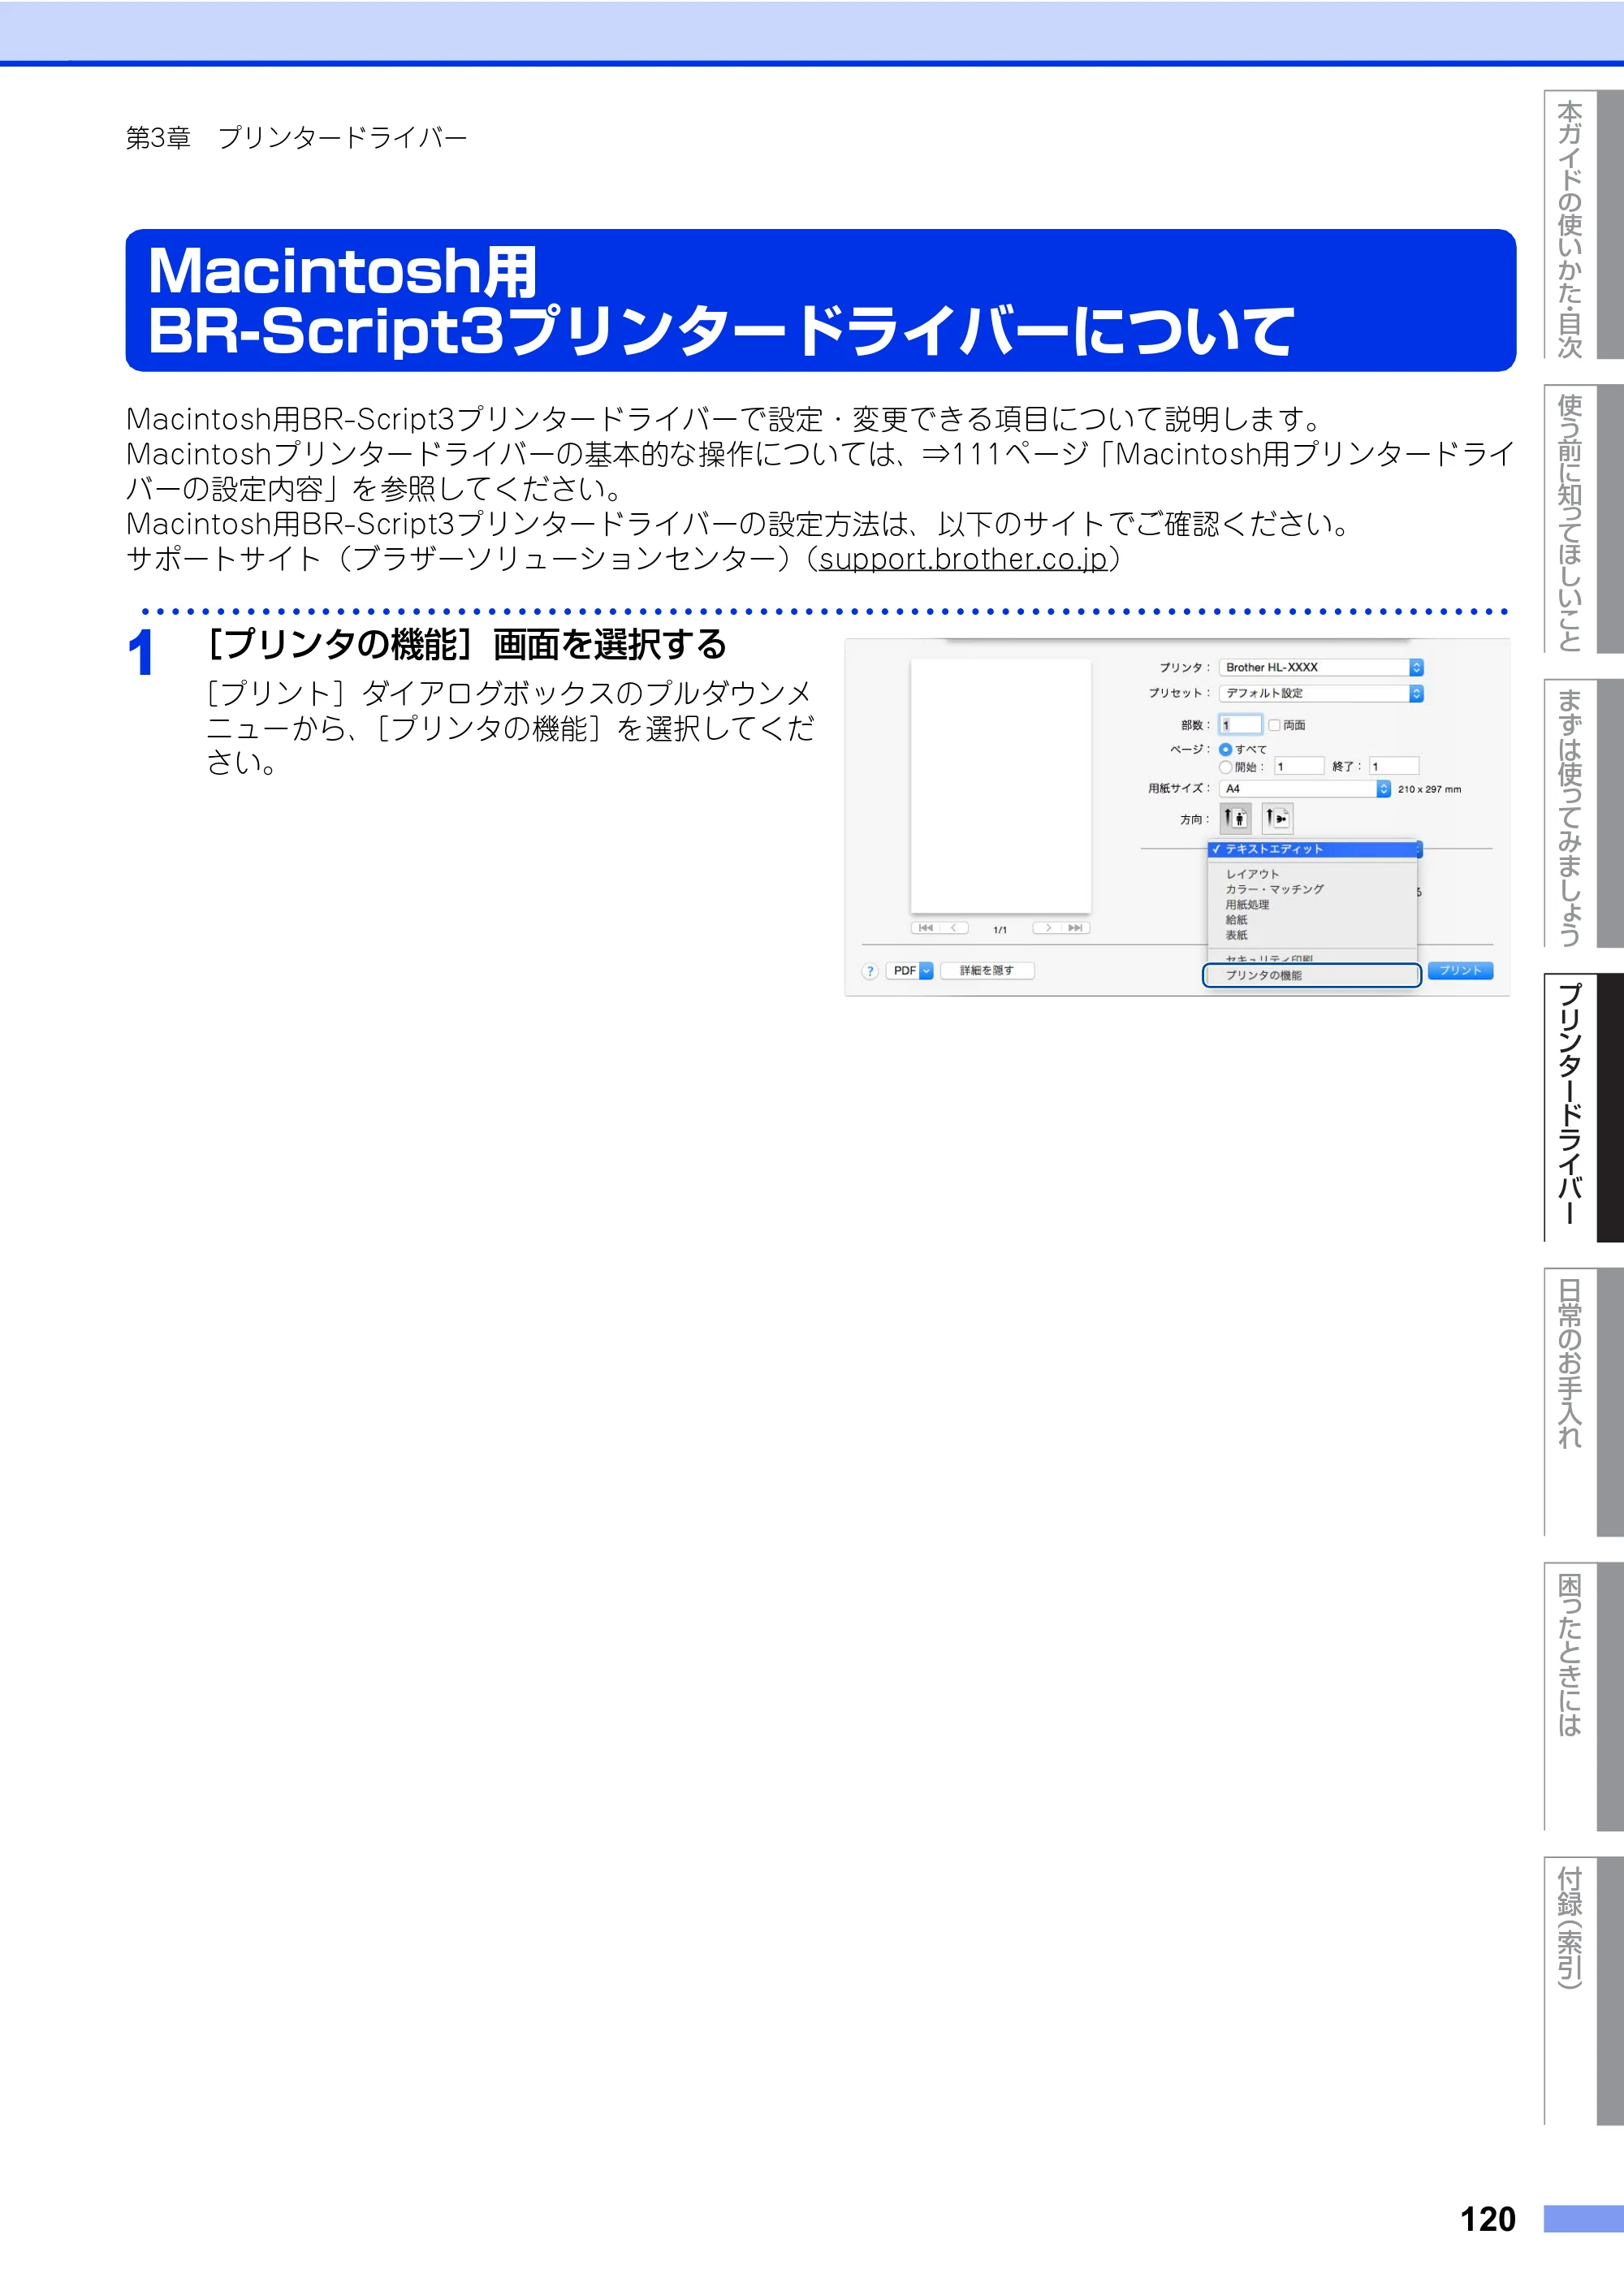Open the 困ったときには side tab
This screenshot has width=1624, height=2295.
tap(1583, 1697)
